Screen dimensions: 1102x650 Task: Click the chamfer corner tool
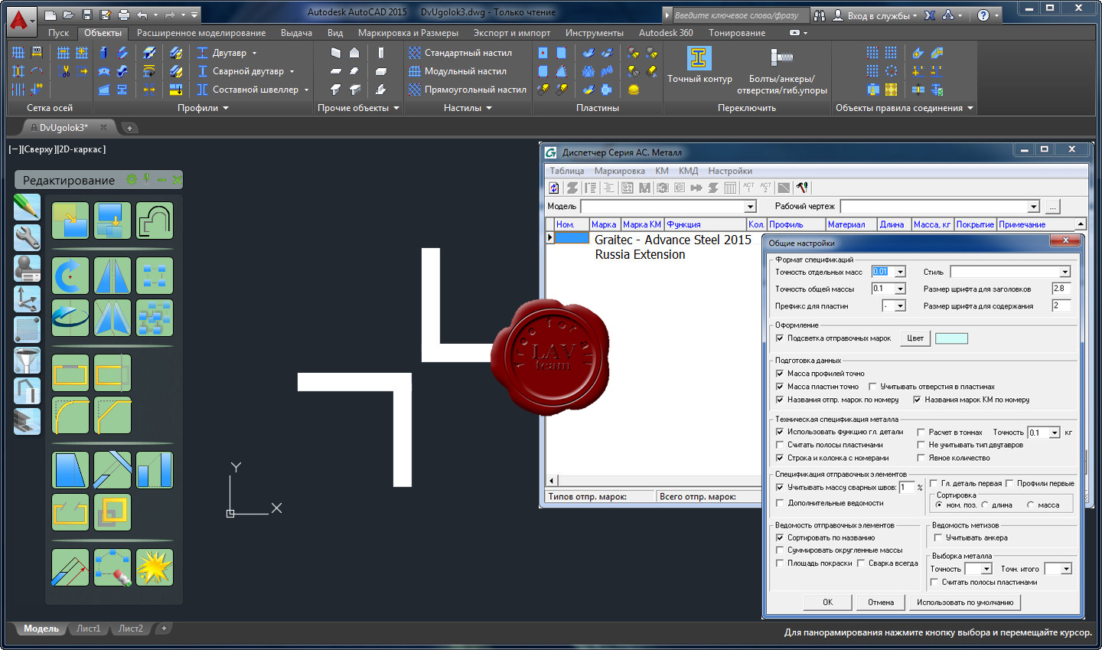tap(112, 416)
